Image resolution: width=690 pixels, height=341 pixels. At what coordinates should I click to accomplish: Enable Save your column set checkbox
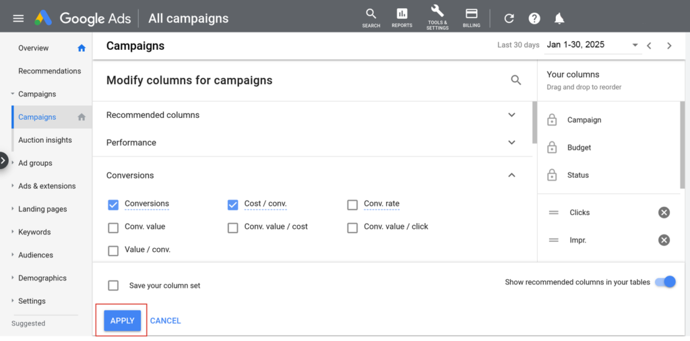[113, 285]
